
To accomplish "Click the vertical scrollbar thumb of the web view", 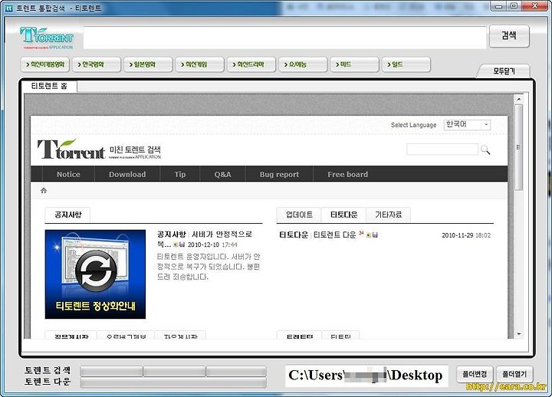I will 518,147.
